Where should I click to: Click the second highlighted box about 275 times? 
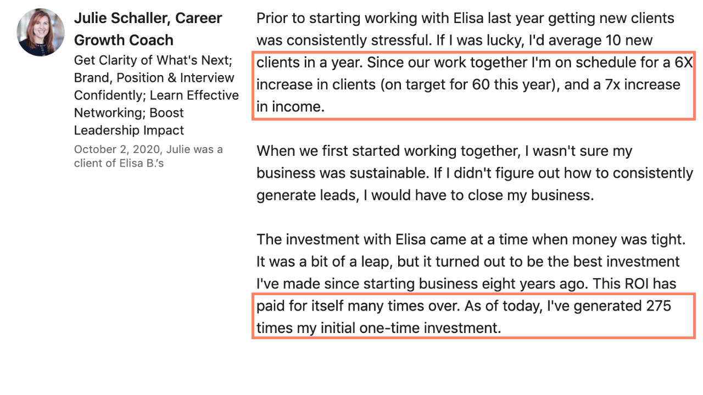coord(473,316)
